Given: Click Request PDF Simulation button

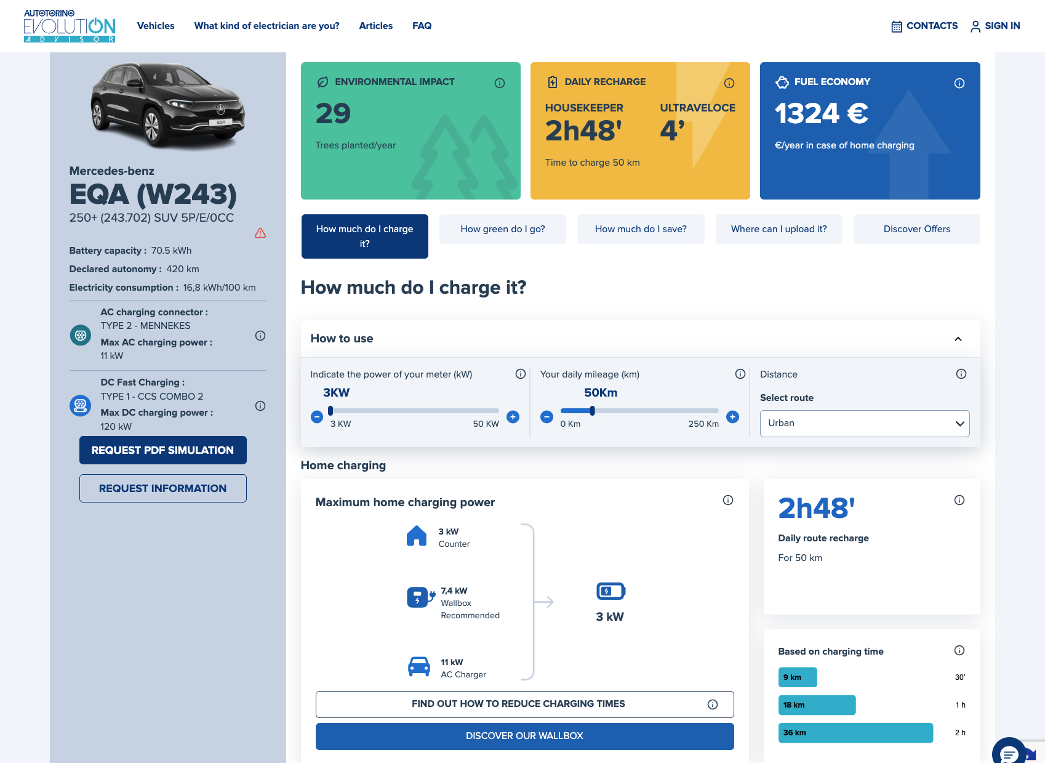Looking at the screenshot, I should point(163,450).
